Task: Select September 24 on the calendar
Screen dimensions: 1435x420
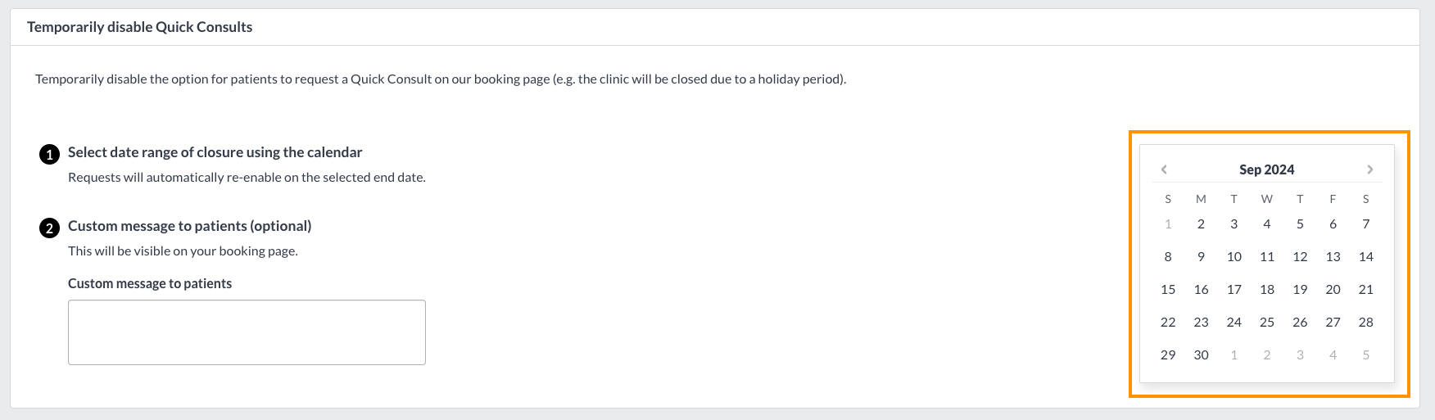Action: point(1234,322)
